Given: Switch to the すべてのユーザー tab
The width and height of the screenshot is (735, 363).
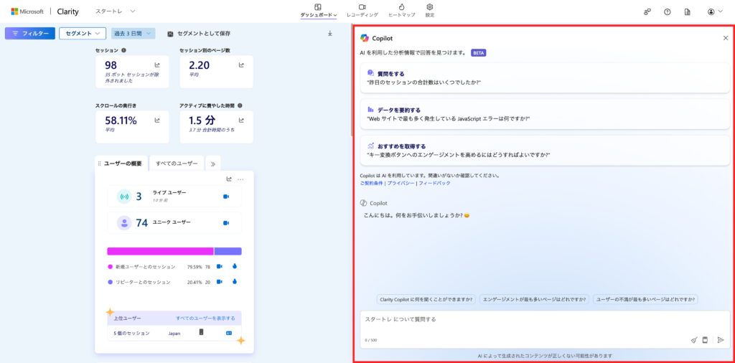Looking at the screenshot, I should pos(177,164).
